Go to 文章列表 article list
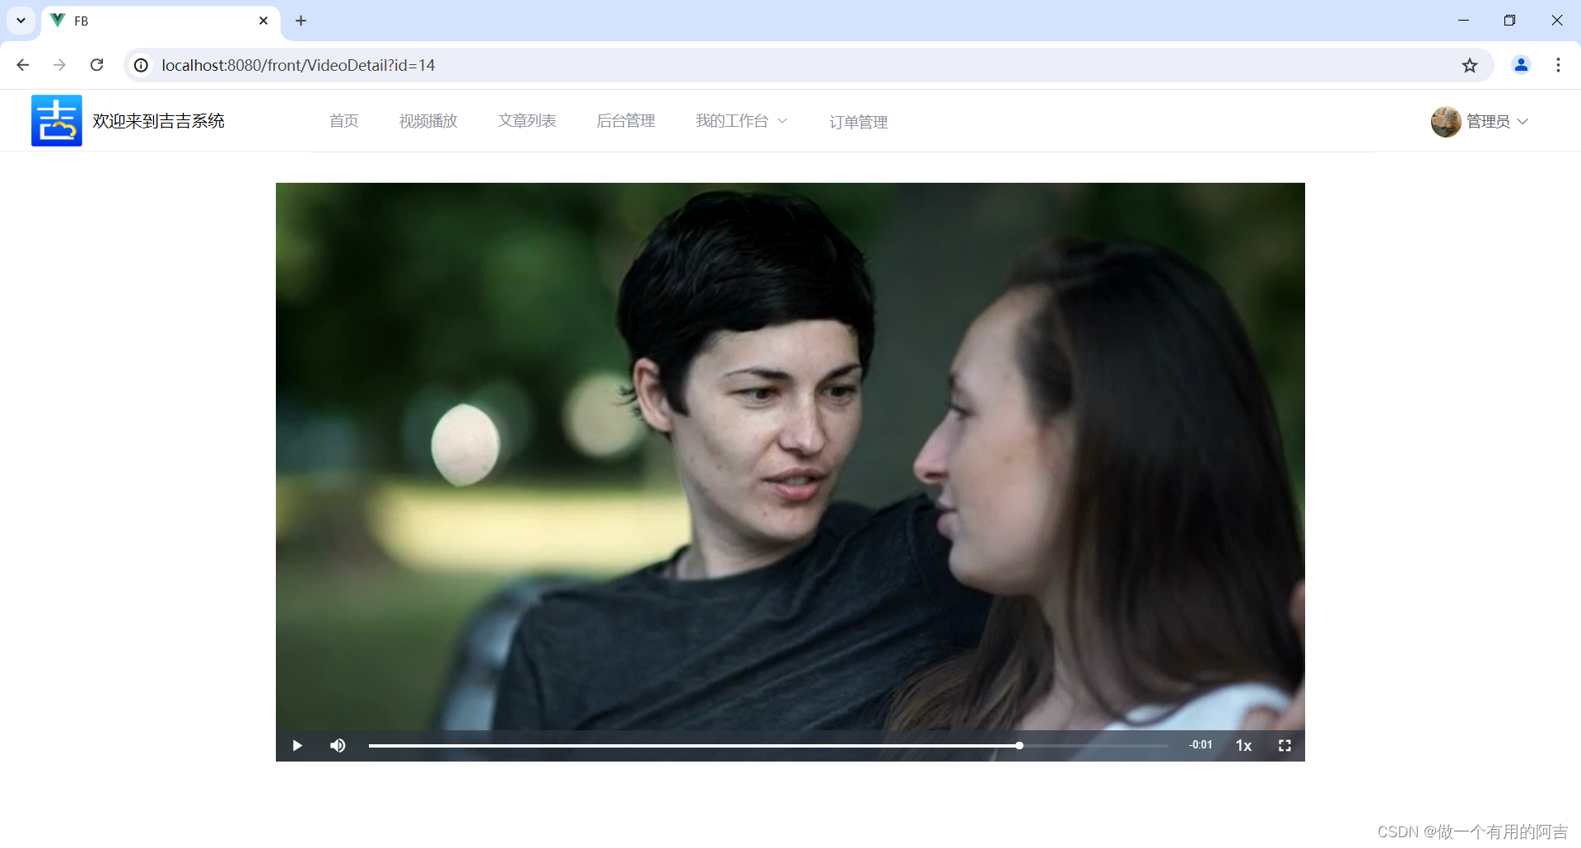 click(x=527, y=121)
